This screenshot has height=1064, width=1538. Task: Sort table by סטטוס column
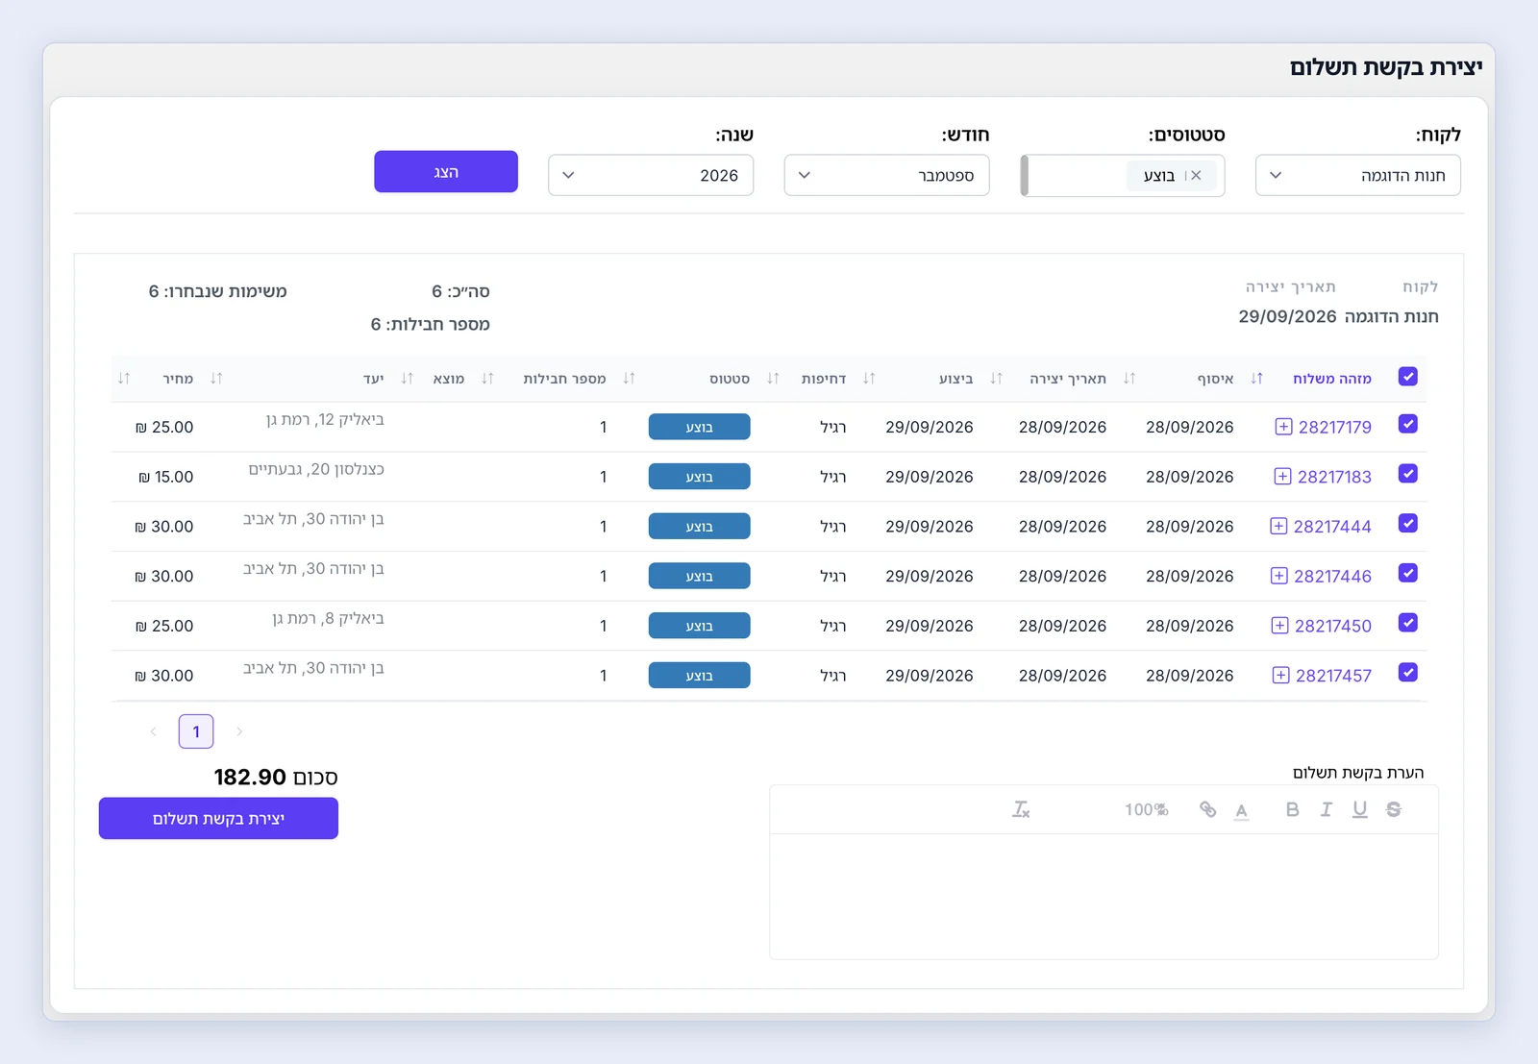(629, 379)
